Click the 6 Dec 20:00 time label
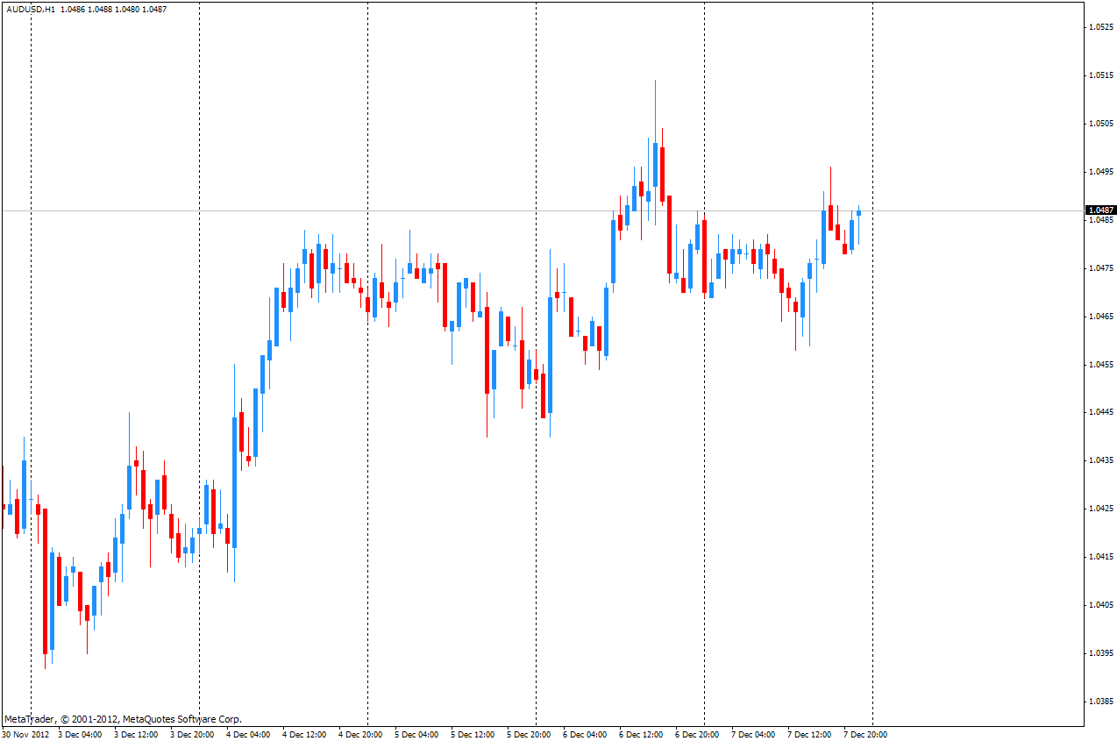The height and width of the screenshot is (741, 1117). coord(697,734)
